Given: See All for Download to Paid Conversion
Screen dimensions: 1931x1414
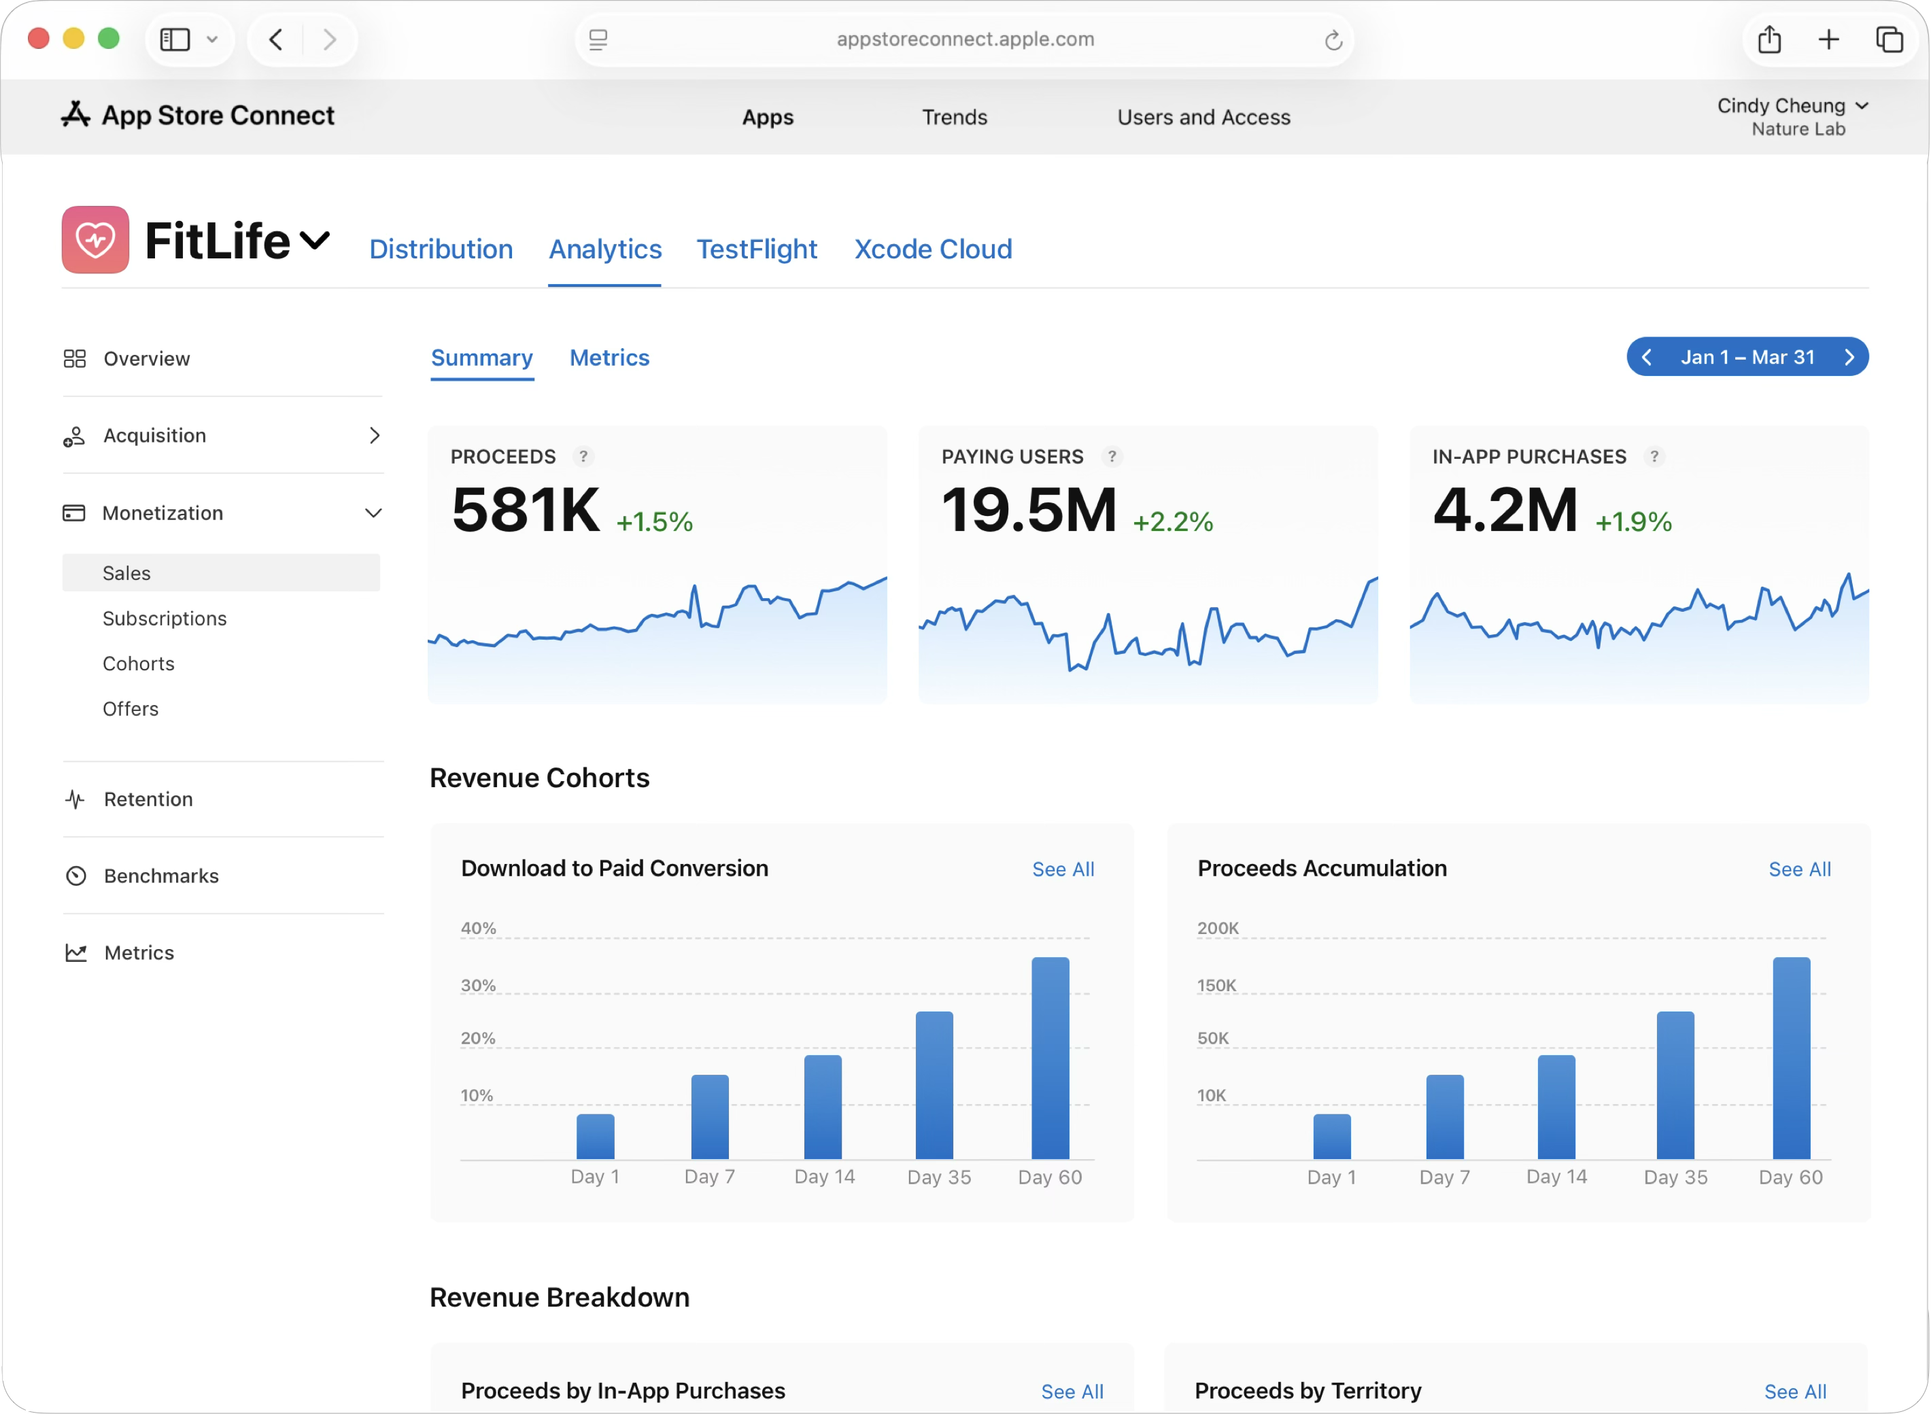Looking at the screenshot, I should (1062, 869).
